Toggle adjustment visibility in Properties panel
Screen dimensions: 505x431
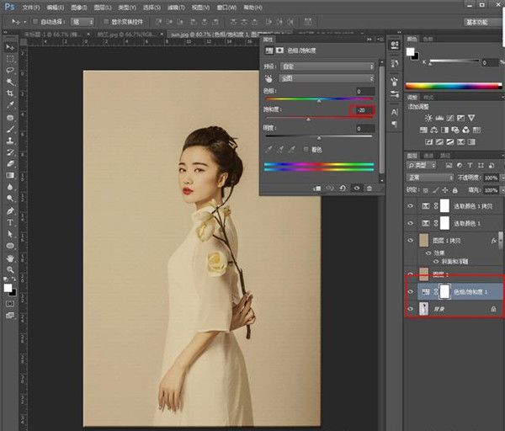click(x=357, y=188)
